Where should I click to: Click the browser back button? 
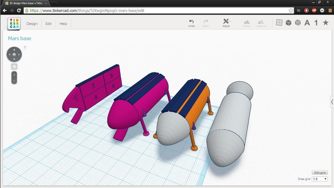(x=5, y=10)
